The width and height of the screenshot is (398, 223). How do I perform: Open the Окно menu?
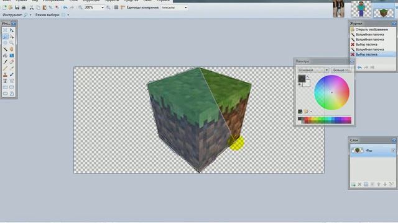pyautogui.click(x=147, y=1)
